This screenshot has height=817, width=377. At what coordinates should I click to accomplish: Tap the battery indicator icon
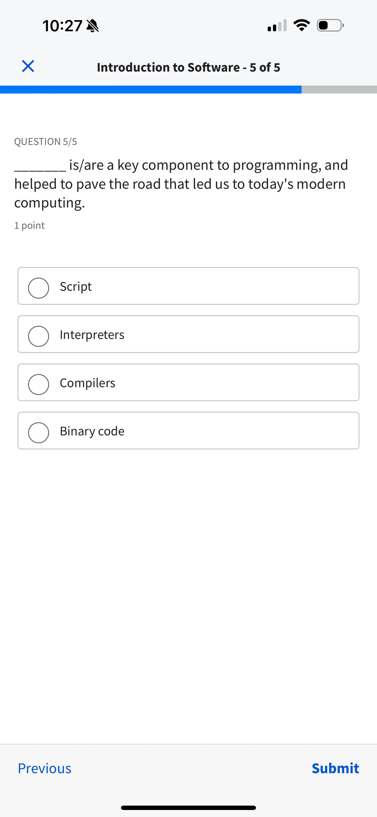point(328,26)
